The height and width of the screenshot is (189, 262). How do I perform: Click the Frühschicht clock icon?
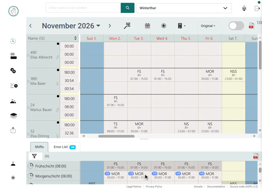31,166
